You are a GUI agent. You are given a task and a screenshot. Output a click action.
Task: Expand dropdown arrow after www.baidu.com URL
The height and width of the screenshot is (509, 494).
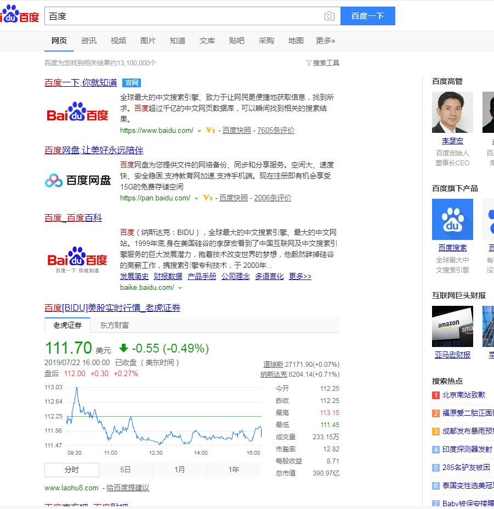(200, 131)
